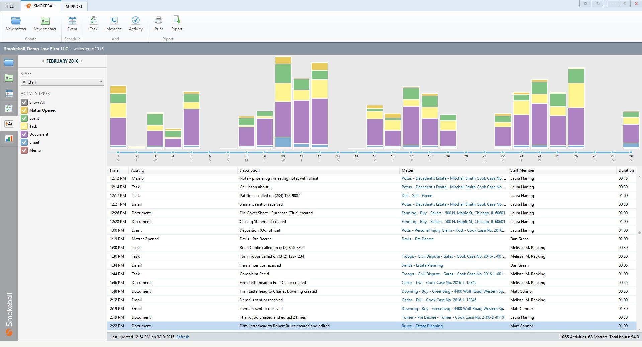Add a New contact
Viewport: 642px width, 347px height.
[45, 24]
